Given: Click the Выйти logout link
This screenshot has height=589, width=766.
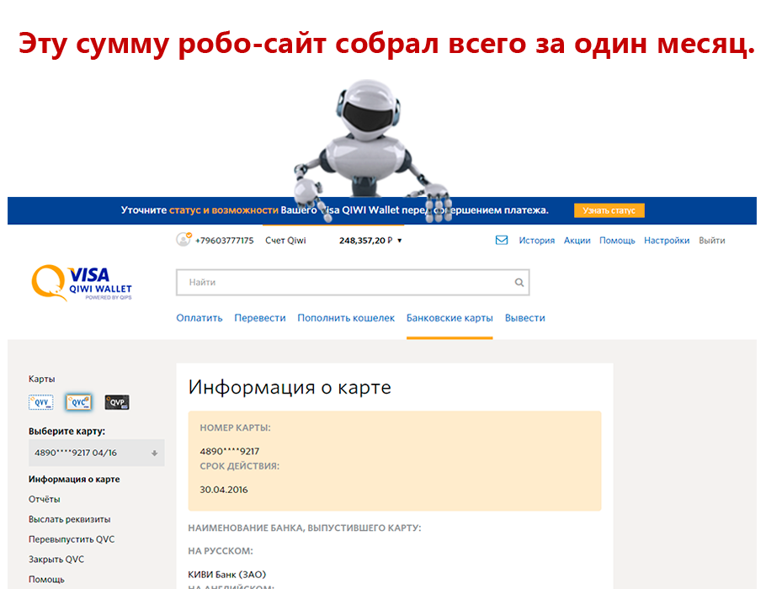Looking at the screenshot, I should [x=712, y=241].
